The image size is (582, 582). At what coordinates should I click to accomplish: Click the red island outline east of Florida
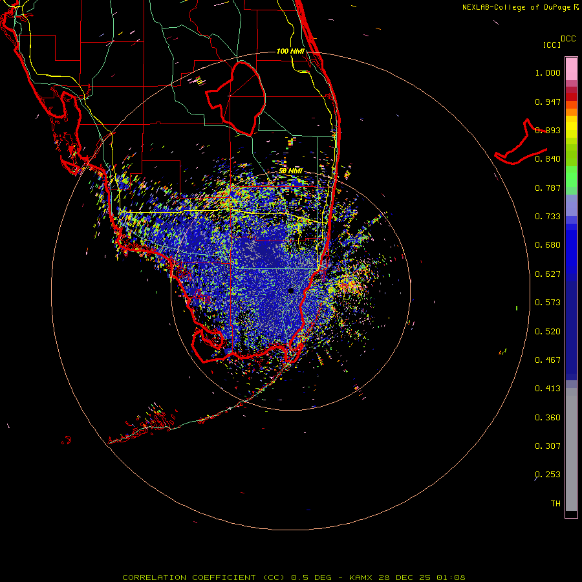(521, 142)
